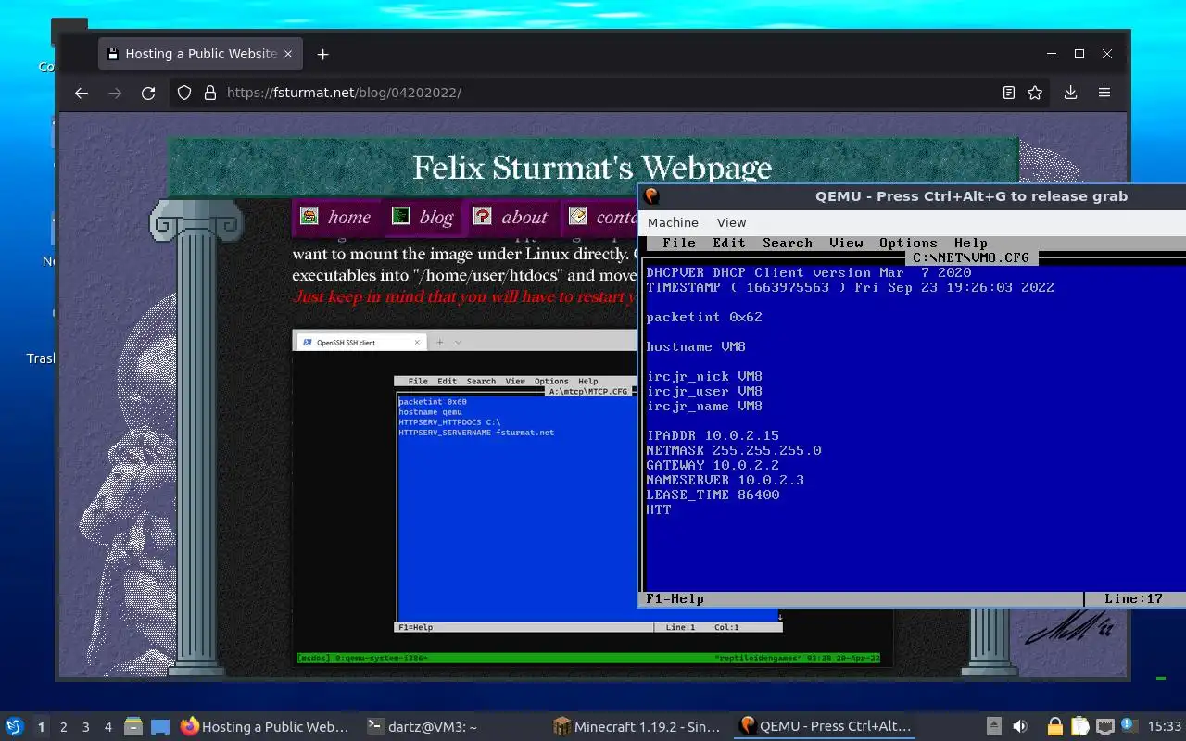Image resolution: width=1186 pixels, height=741 pixels.
Task: Click the packetint 0x62 line
Action: coord(704,317)
